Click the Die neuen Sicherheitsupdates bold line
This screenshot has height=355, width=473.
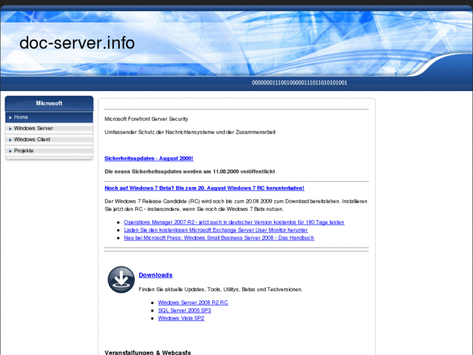pyautogui.click(x=189, y=171)
